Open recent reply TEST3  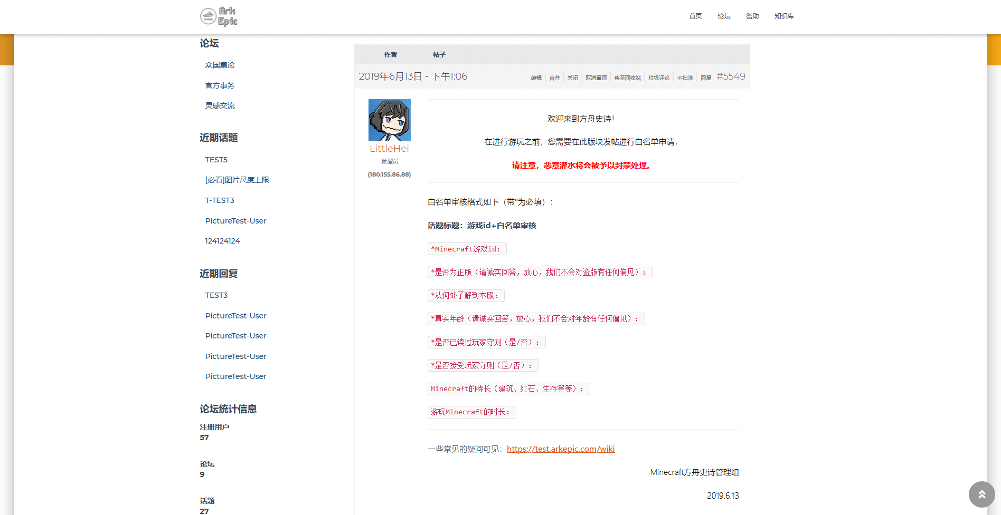pos(216,295)
